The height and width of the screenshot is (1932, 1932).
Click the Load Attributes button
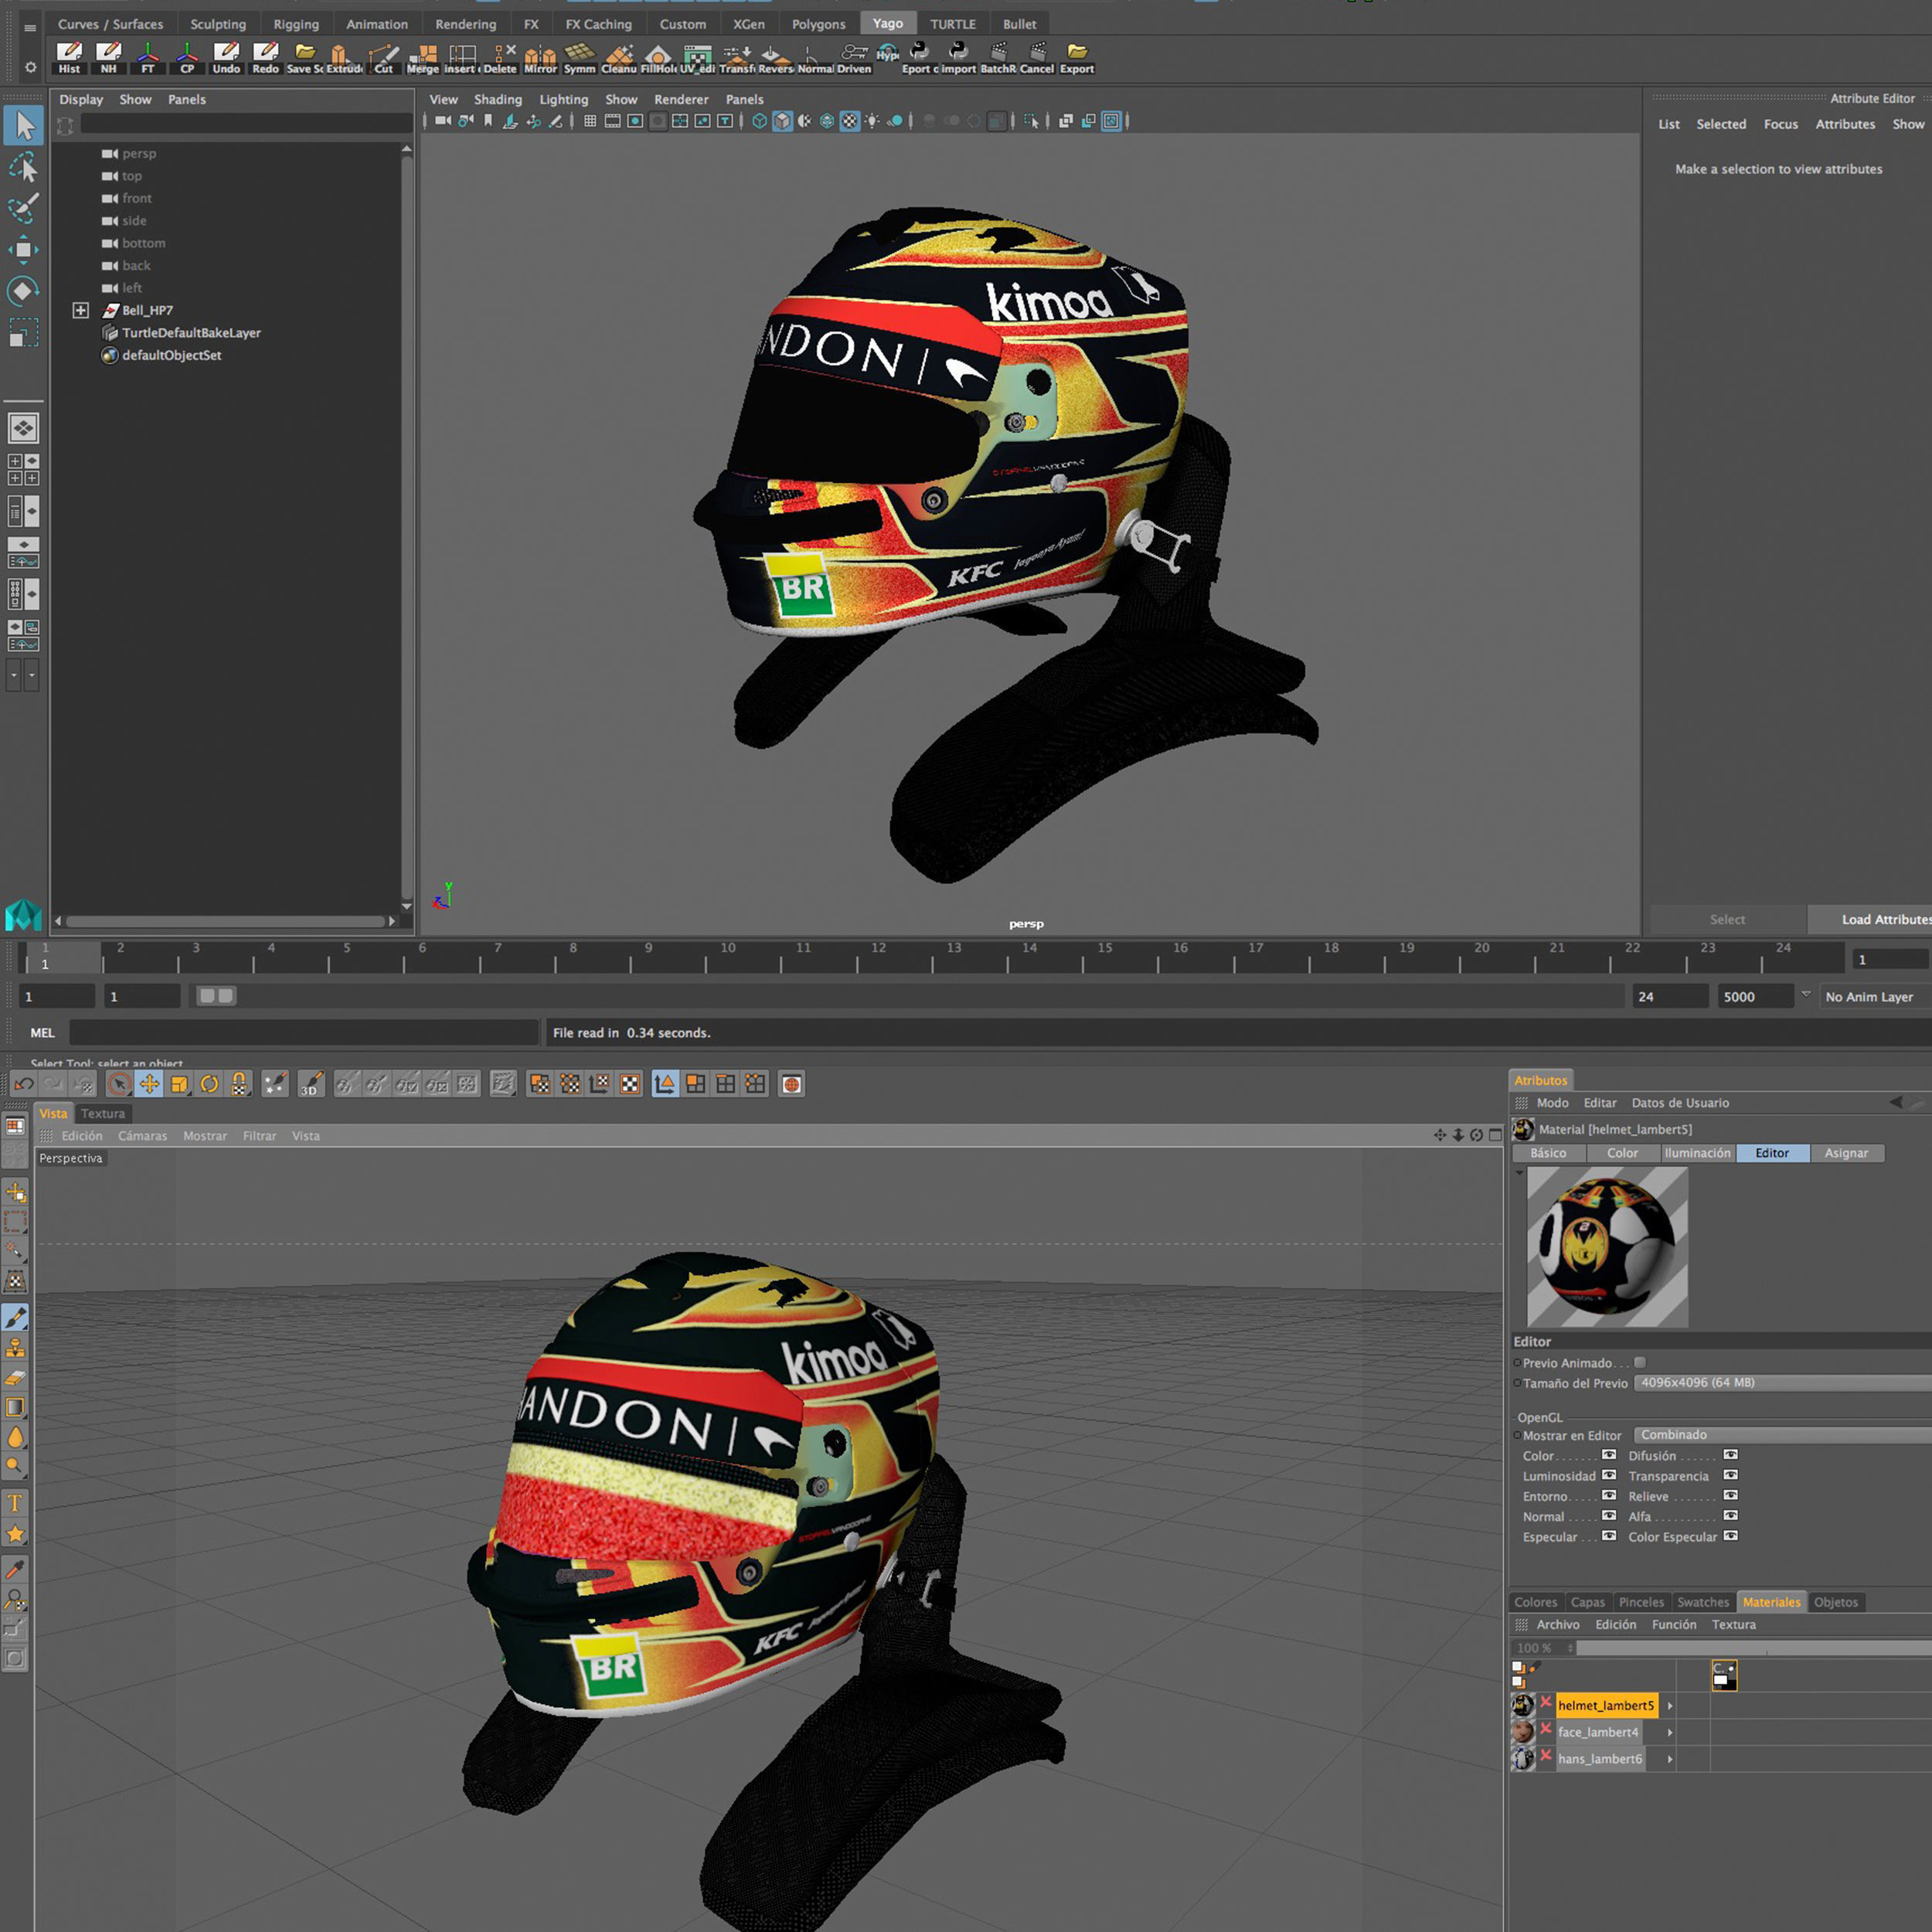tap(1869, 919)
